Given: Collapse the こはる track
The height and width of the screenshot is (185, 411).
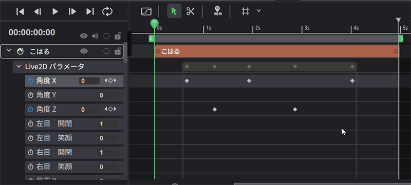Looking at the screenshot, I should [9, 51].
